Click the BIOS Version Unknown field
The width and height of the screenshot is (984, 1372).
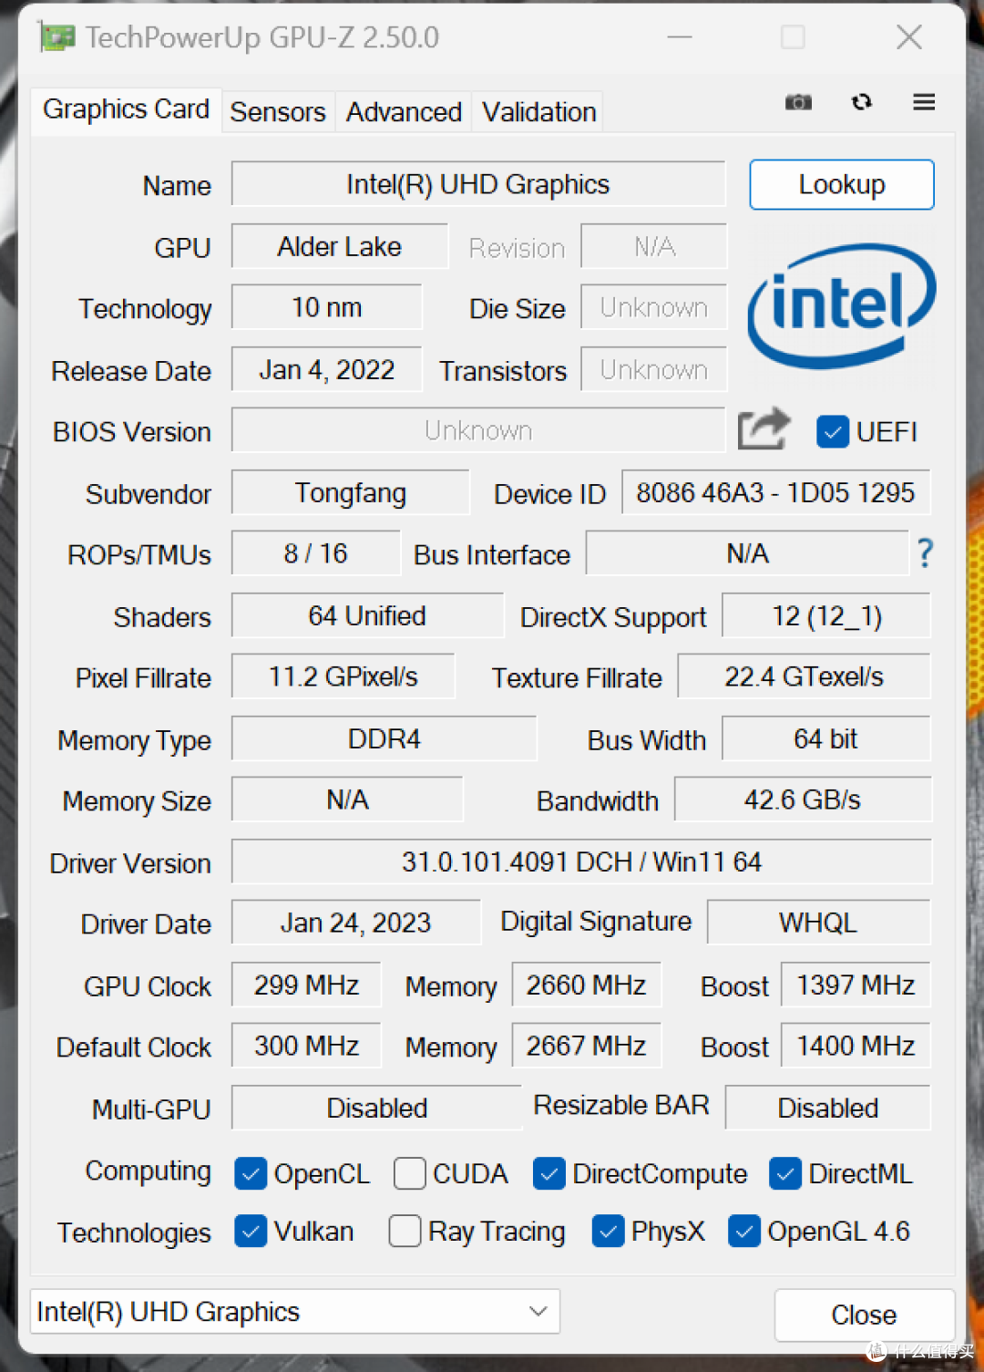click(x=478, y=430)
